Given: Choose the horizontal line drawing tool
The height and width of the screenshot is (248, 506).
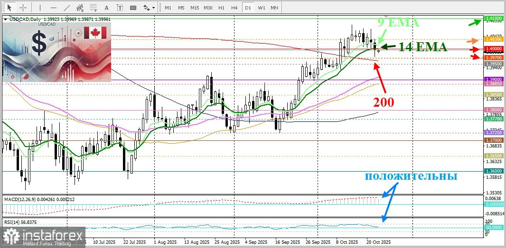Looking at the screenshot, I should (54, 7).
